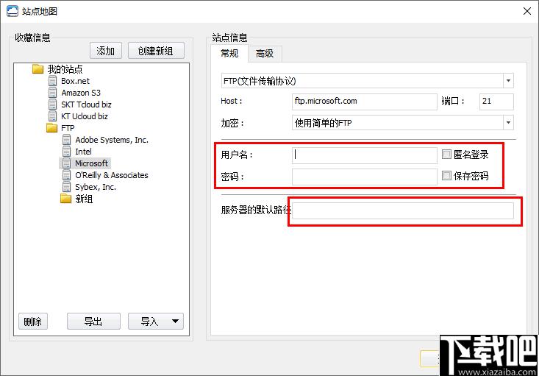Click the Box.net site icon
The height and width of the screenshot is (376, 539).
(x=52, y=81)
